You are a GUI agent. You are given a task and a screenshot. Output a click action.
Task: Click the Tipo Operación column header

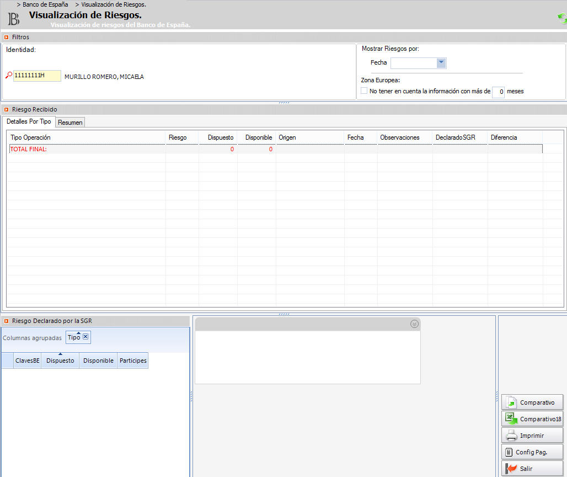click(x=87, y=137)
